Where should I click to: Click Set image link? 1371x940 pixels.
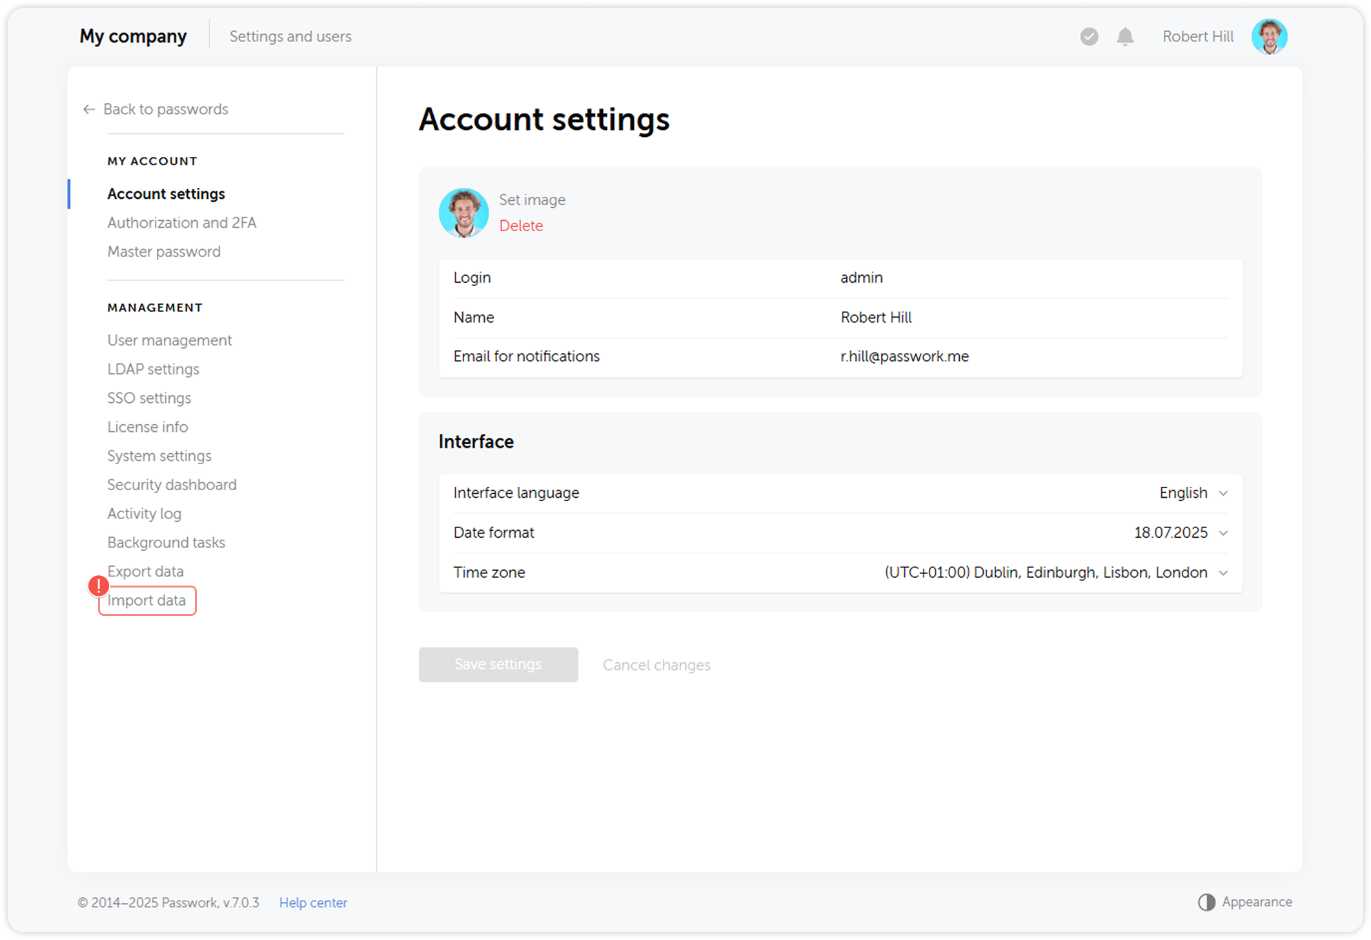point(532,200)
